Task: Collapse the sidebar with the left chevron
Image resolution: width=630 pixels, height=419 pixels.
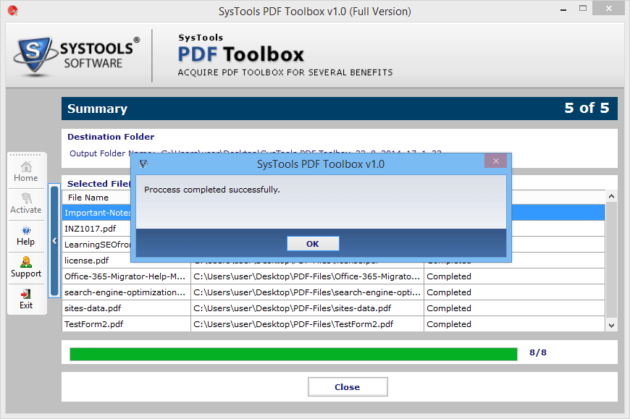Action: [54, 241]
